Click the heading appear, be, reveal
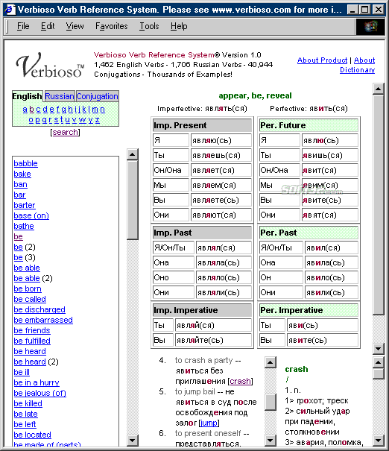Viewport: 389px width, 451px height. (x=255, y=95)
